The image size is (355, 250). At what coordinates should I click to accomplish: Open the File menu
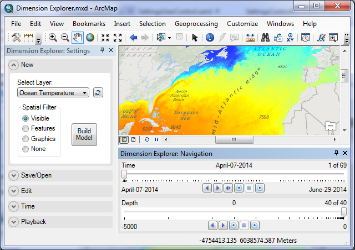coord(16,24)
